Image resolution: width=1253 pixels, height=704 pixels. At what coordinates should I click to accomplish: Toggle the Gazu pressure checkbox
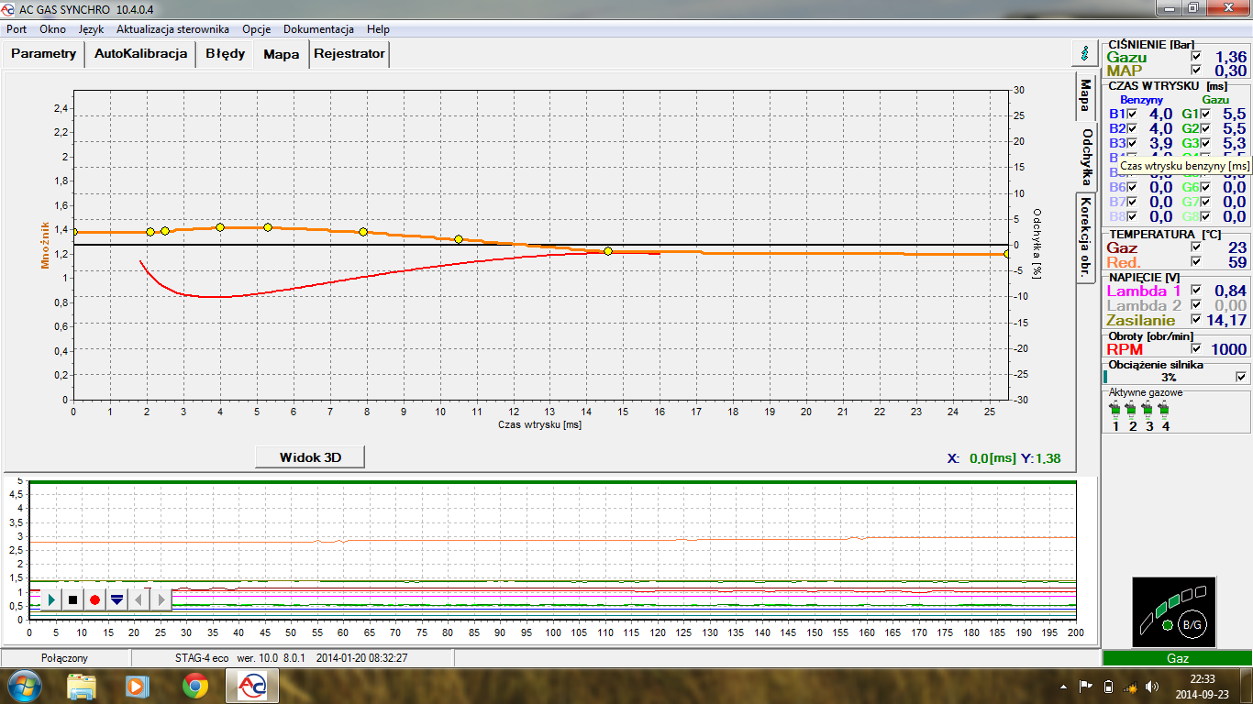[x=1195, y=57]
